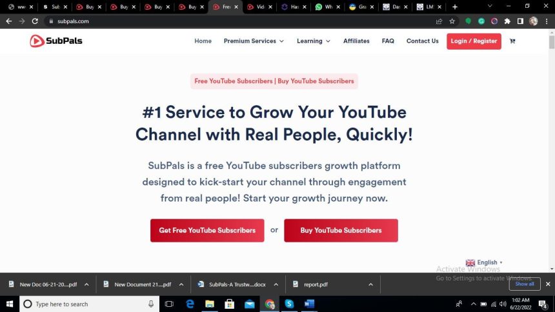Image resolution: width=555 pixels, height=312 pixels.
Task: Open options for New Document 21 pdf download
Action: [181, 284]
